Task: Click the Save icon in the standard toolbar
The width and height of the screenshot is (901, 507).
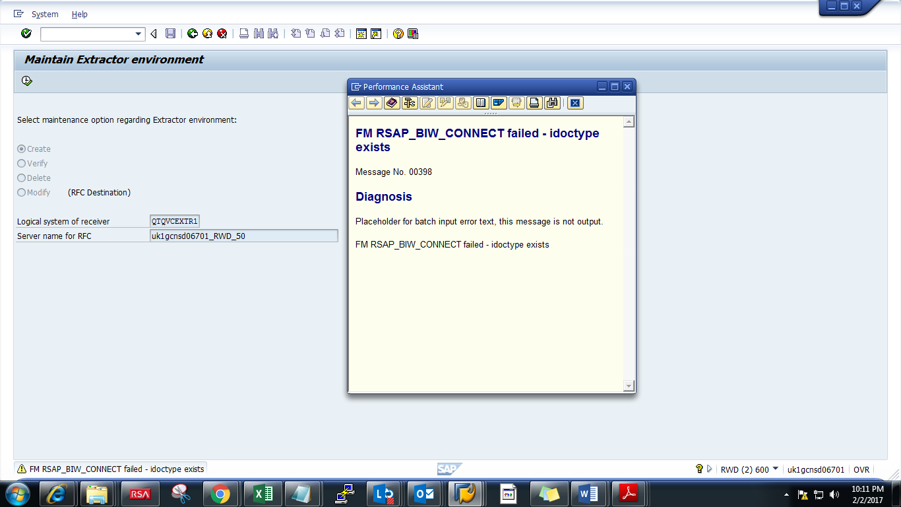Action: pos(171,33)
